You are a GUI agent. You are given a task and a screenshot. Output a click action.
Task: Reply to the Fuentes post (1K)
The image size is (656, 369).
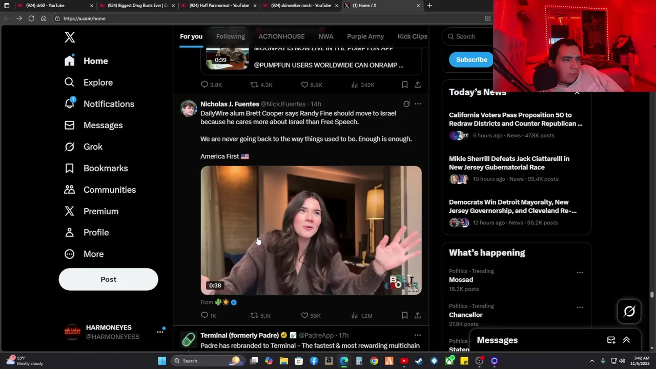click(x=209, y=316)
